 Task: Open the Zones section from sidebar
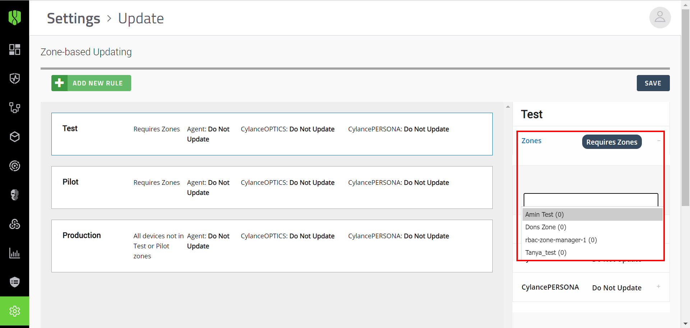tap(15, 108)
